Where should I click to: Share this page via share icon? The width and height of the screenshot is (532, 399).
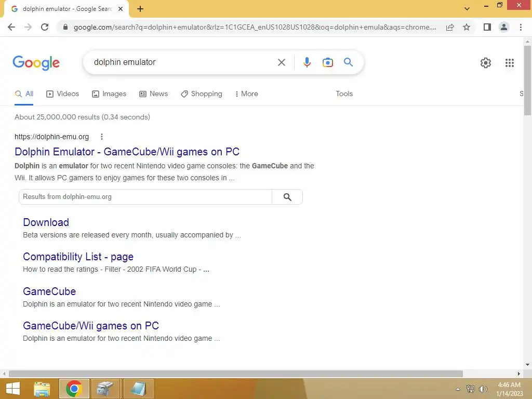pyautogui.click(x=450, y=27)
